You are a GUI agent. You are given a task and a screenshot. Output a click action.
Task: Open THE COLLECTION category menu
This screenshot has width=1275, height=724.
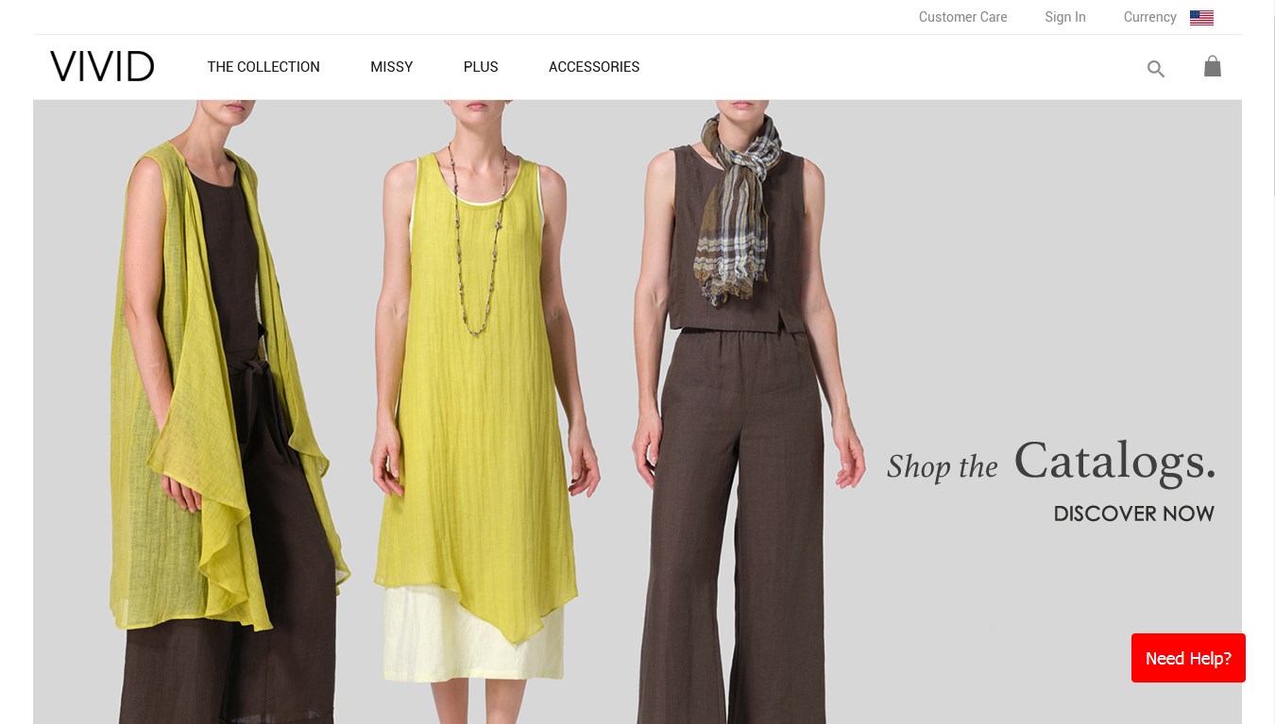click(x=263, y=67)
